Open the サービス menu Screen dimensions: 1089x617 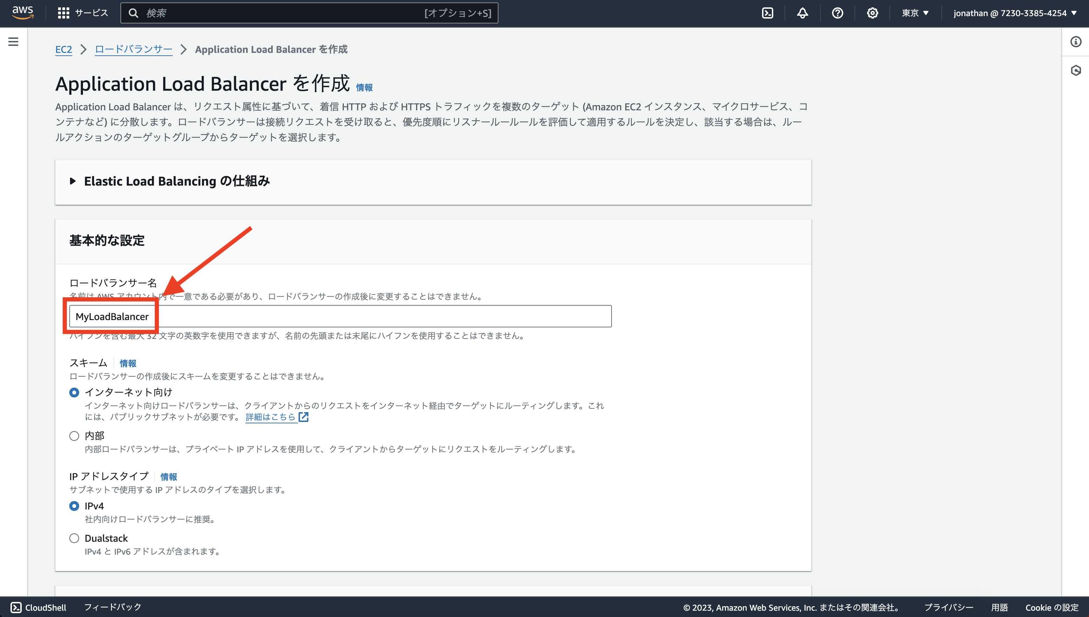[83, 13]
